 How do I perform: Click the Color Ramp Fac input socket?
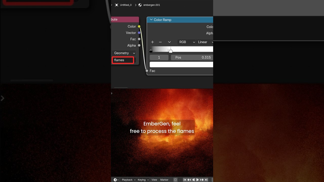[x=147, y=71]
